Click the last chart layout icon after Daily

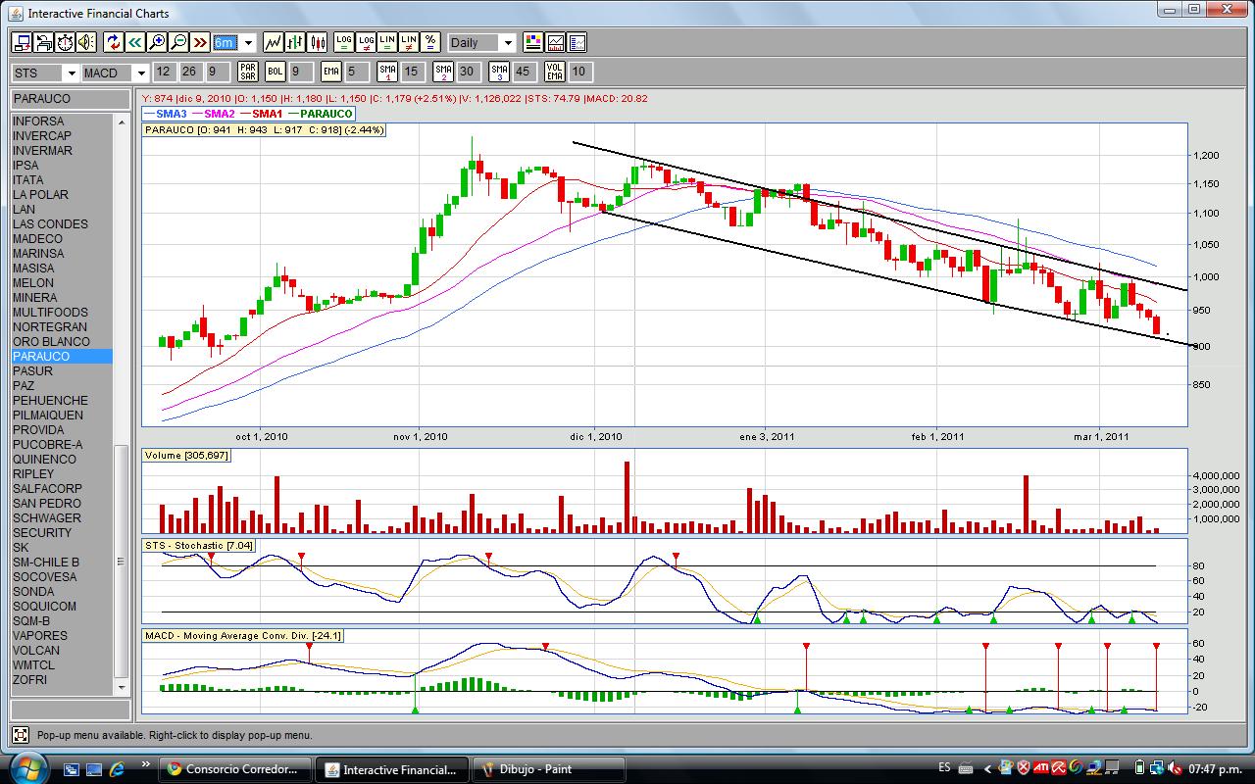577,42
